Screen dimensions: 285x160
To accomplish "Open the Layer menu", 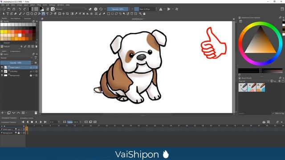I will pyautogui.click(x=26, y=5).
